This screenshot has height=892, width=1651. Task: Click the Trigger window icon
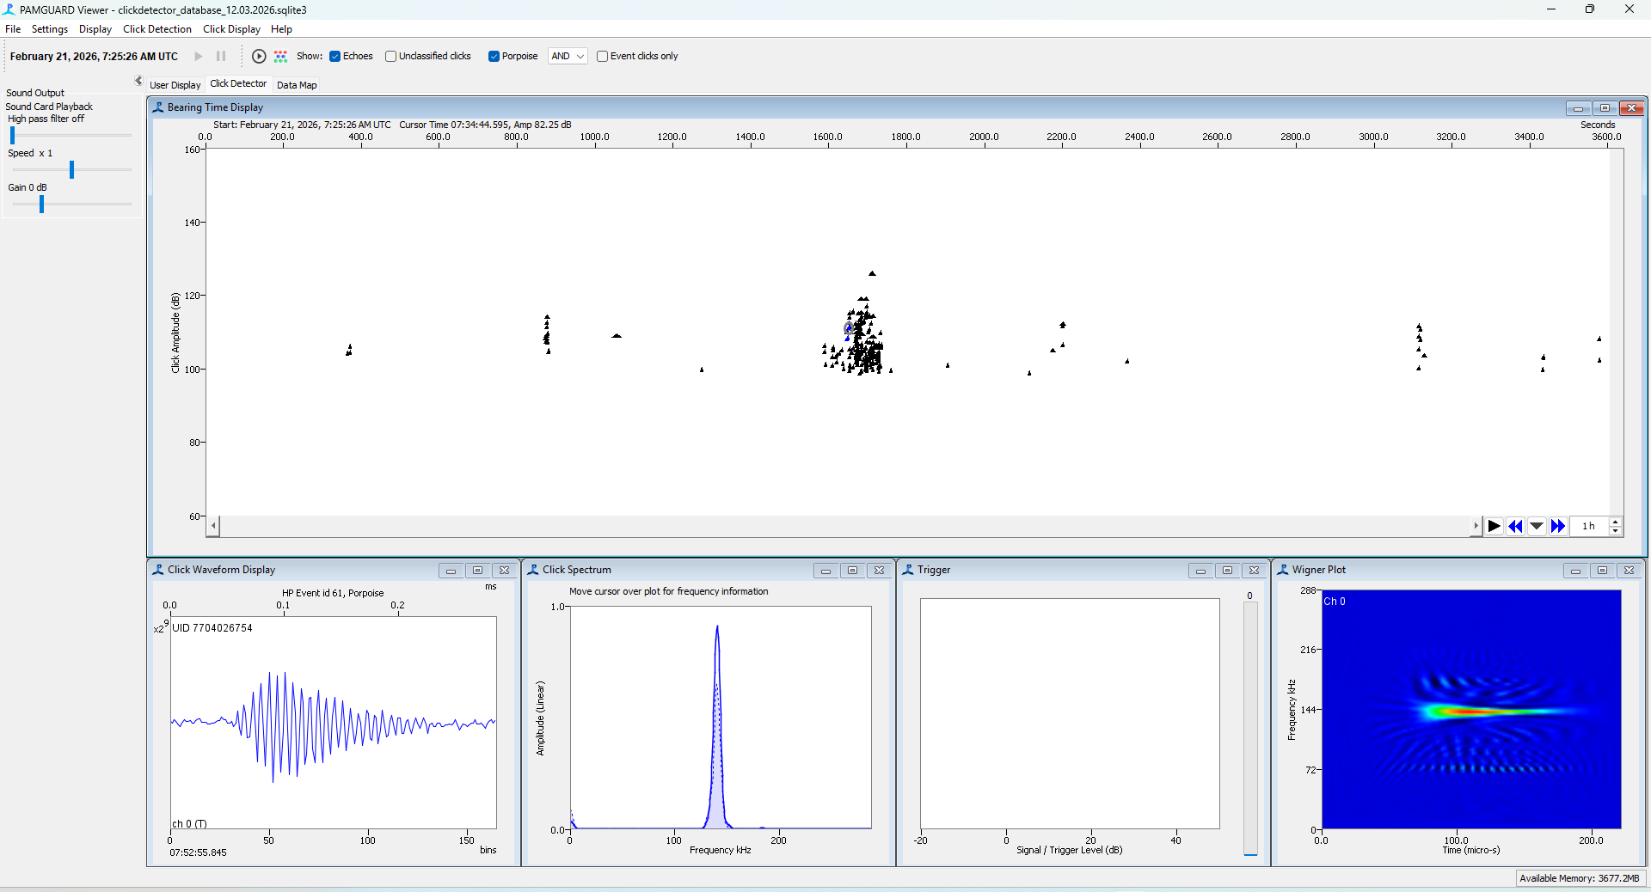[908, 570]
